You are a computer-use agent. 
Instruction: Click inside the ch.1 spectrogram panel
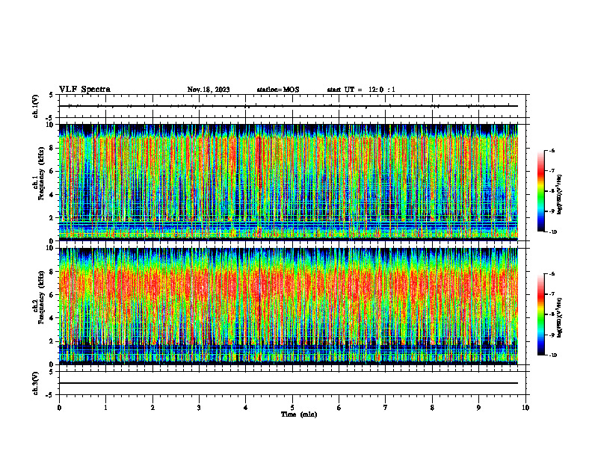(289, 182)
